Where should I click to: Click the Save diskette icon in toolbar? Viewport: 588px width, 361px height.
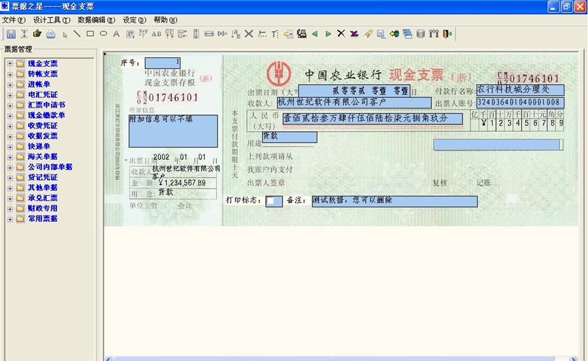pos(11,34)
